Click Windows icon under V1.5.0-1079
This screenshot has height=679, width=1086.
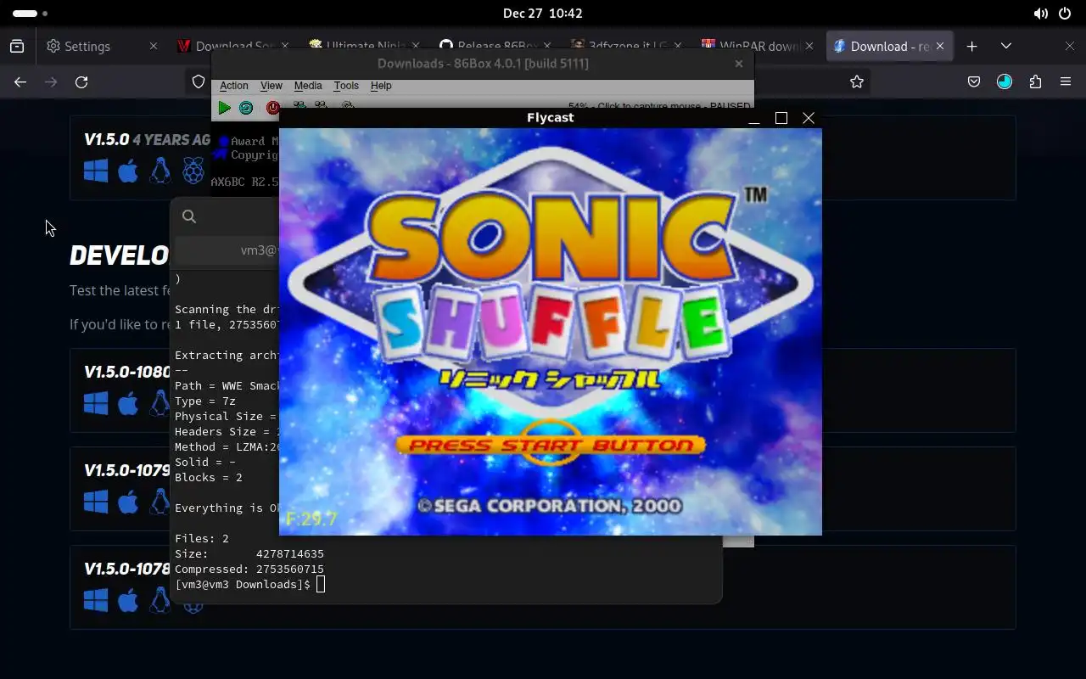click(x=96, y=502)
